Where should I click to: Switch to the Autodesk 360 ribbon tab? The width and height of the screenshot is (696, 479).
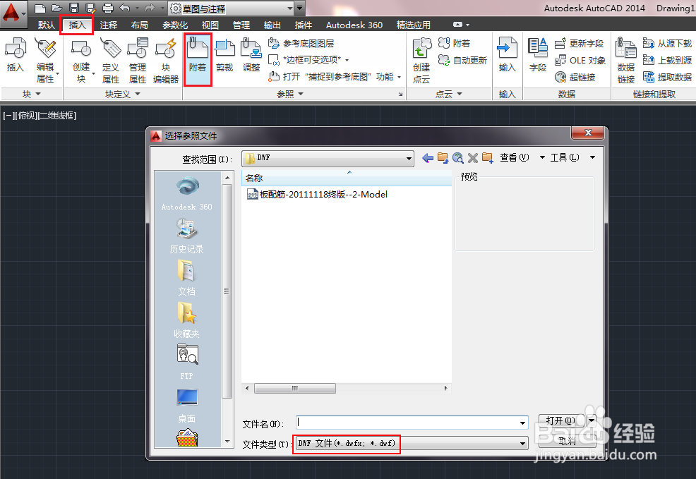[354, 25]
